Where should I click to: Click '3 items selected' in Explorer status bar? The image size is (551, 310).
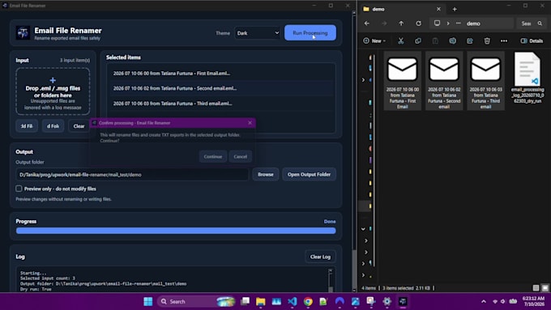(399, 288)
